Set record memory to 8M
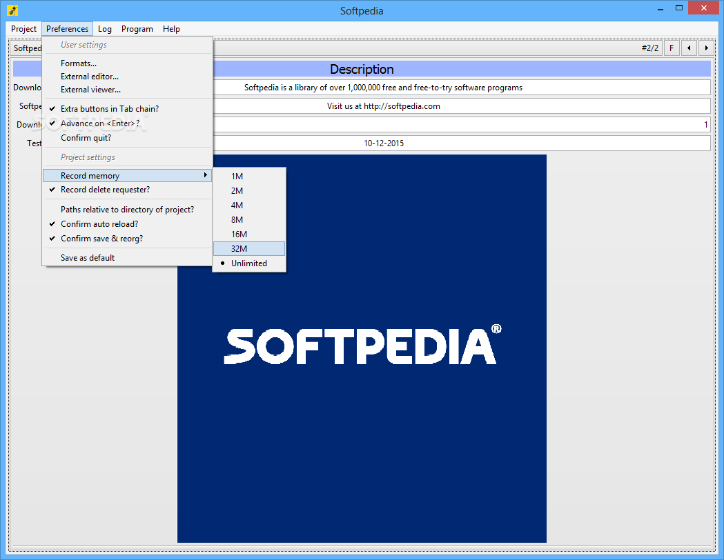Viewport: 724px width, 560px height. 249,219
